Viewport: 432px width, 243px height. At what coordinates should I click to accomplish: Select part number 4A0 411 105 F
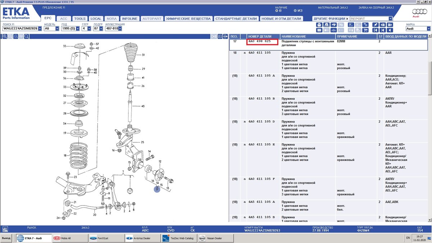pyautogui.click(x=262, y=179)
